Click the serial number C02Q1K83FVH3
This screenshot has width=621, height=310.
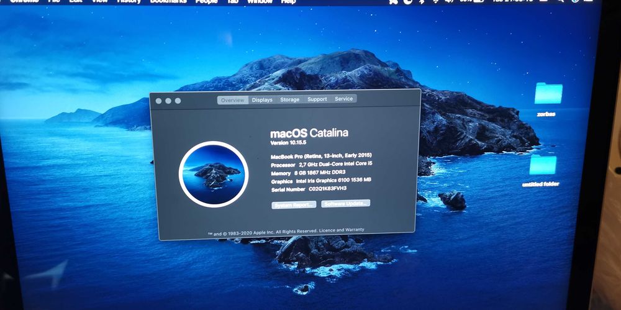click(327, 189)
